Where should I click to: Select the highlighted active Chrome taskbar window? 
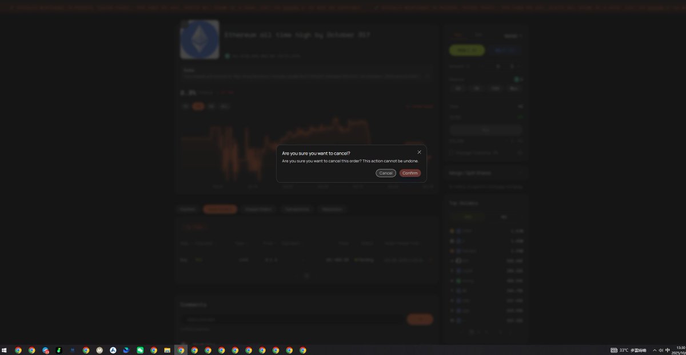(x=181, y=350)
